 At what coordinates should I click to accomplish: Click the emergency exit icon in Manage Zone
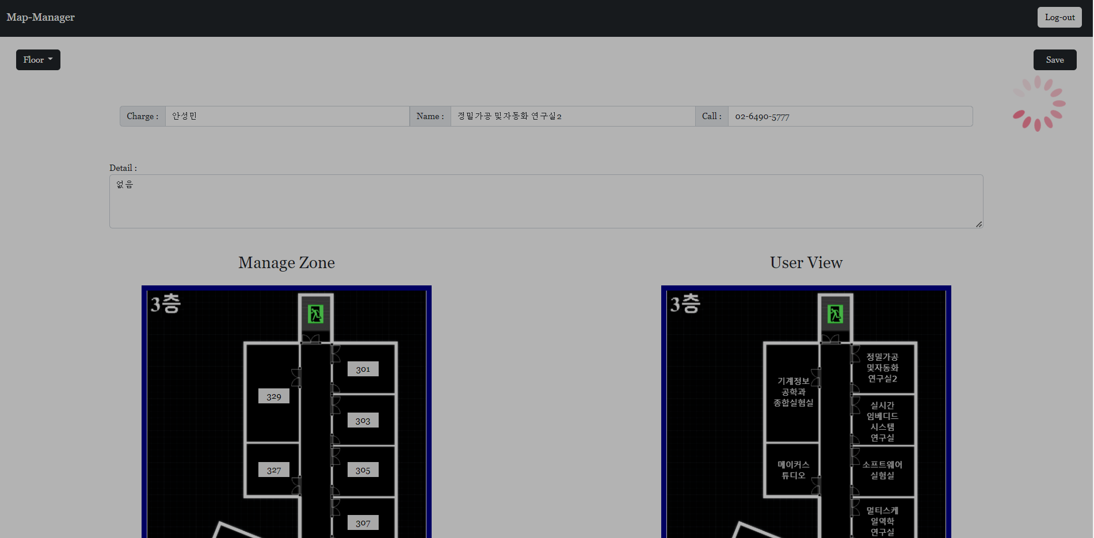(x=315, y=314)
